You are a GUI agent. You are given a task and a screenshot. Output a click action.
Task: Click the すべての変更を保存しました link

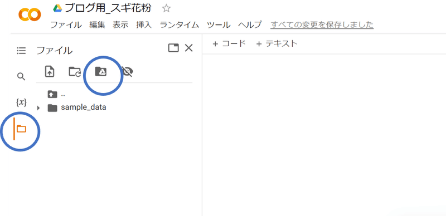pos(322,24)
